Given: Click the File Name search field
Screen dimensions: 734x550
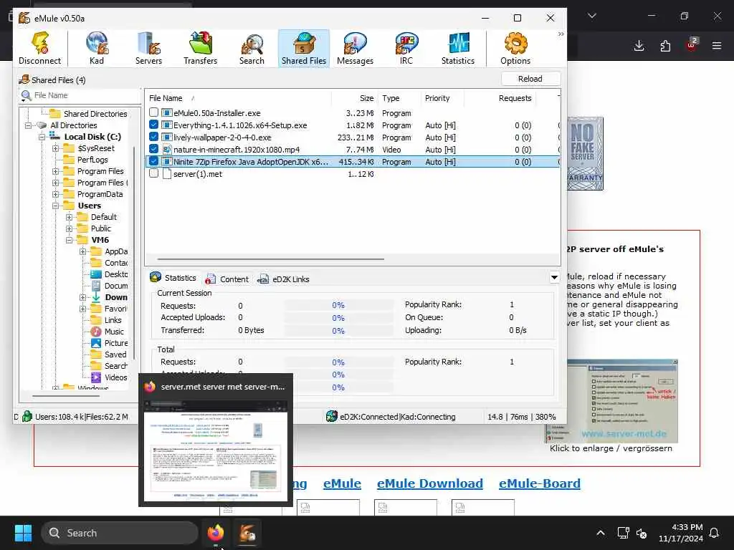Looking at the screenshot, I should (85, 95).
